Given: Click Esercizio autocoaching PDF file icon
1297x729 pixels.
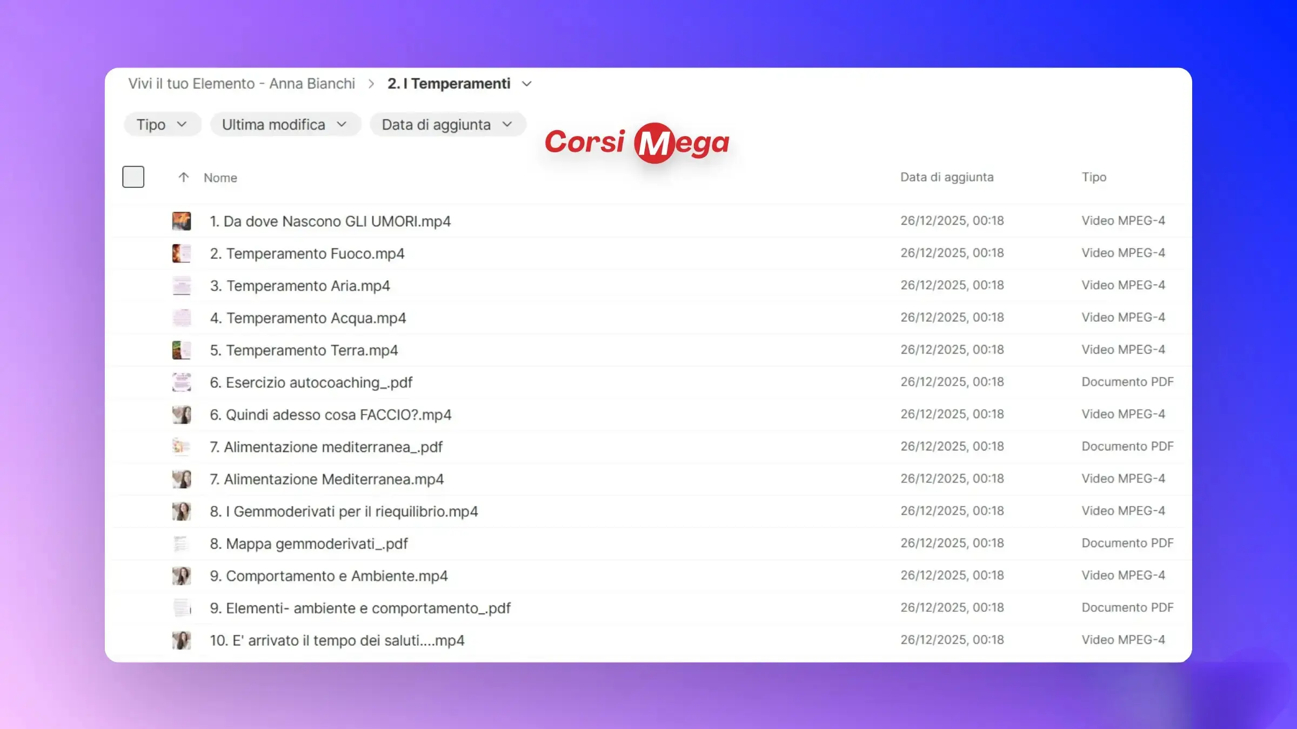Looking at the screenshot, I should (x=182, y=382).
